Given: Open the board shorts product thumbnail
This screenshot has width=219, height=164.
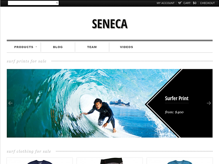Looking at the screenshot, I should pyautogui.click(x=110, y=161).
